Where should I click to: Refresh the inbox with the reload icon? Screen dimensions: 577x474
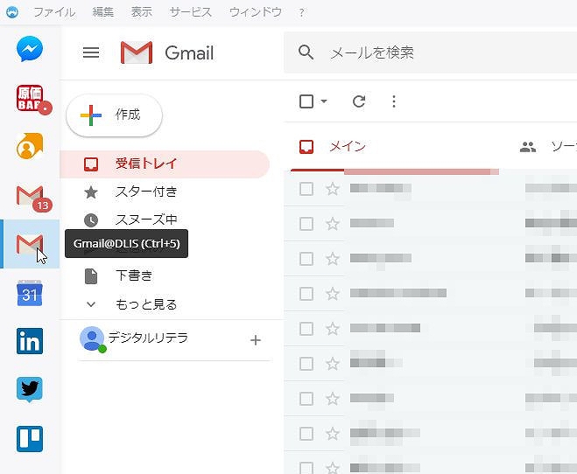click(x=359, y=101)
